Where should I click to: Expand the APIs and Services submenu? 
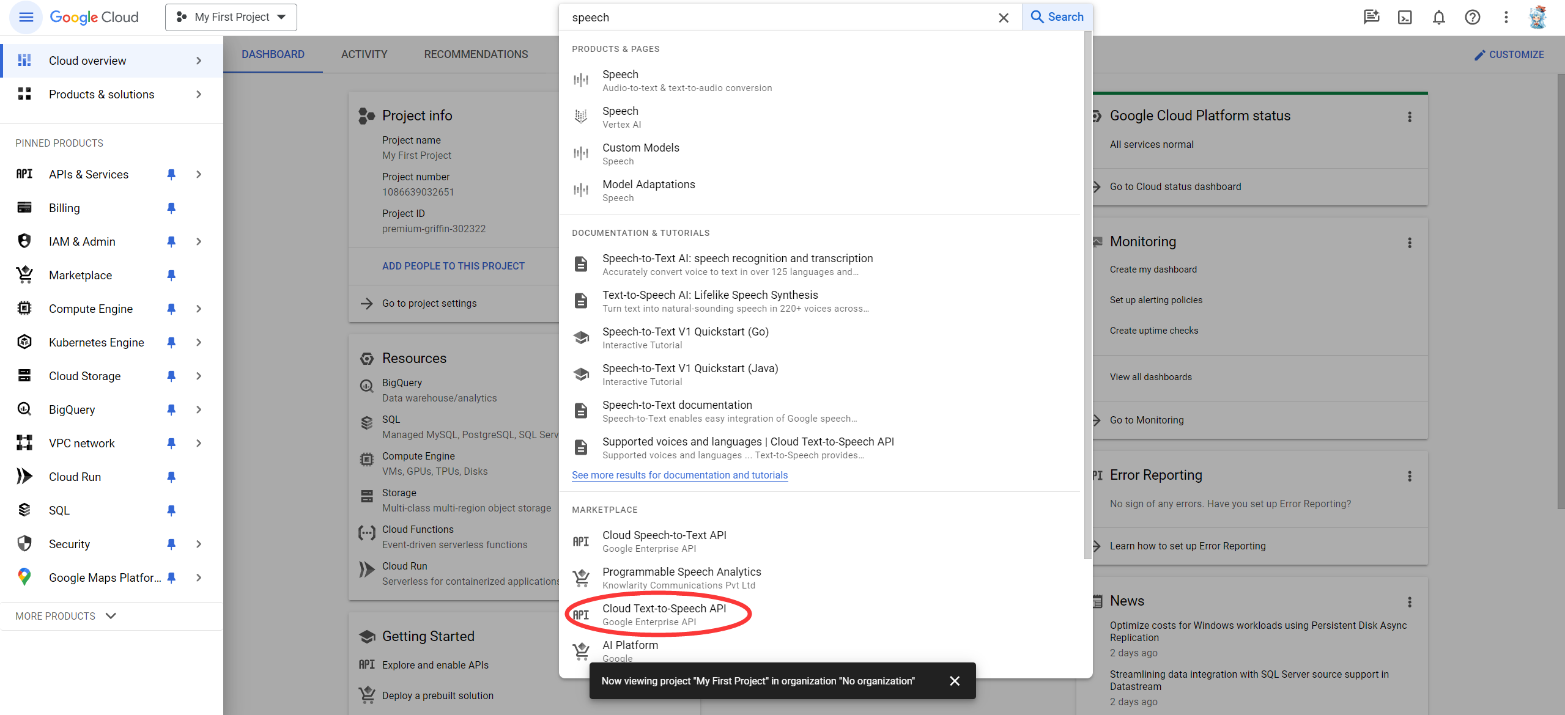pos(199,174)
